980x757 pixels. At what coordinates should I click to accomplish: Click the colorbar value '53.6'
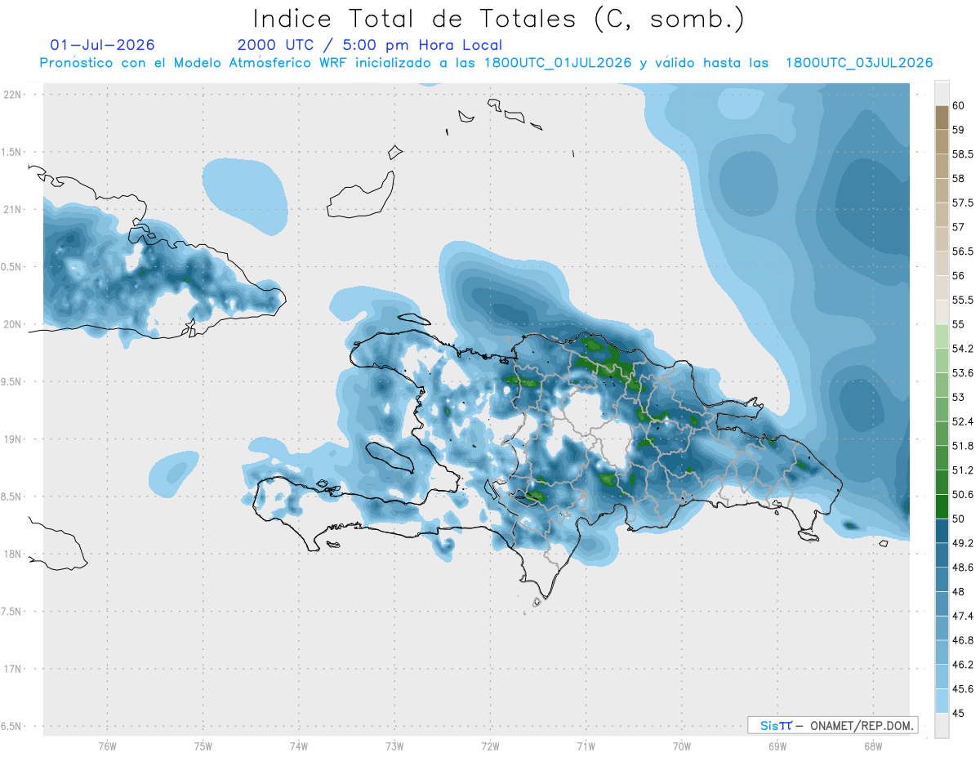click(962, 373)
